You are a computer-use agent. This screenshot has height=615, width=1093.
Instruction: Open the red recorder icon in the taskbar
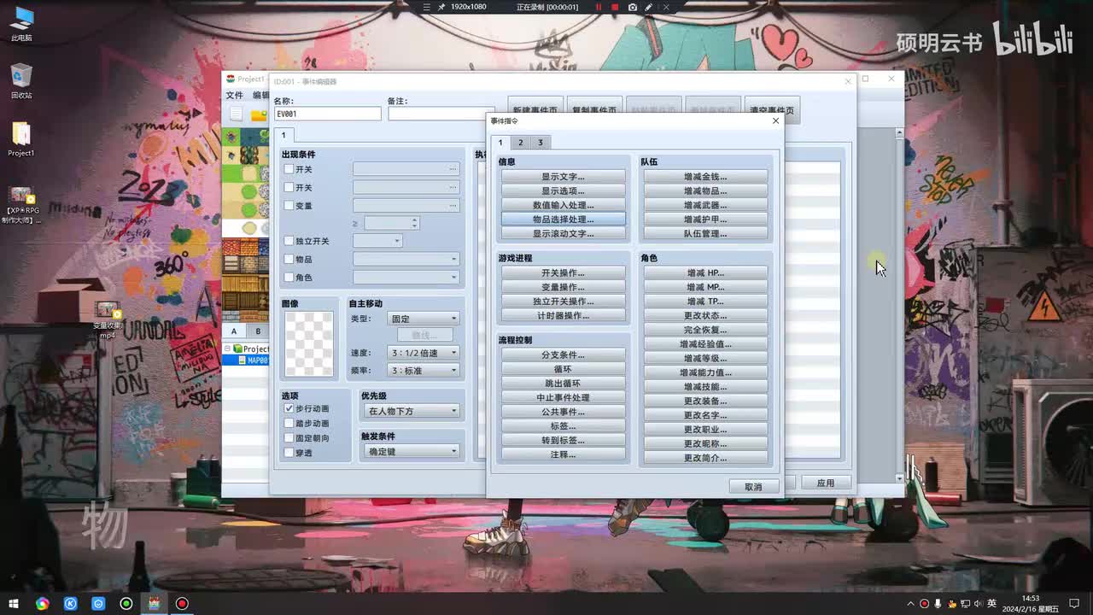pyautogui.click(x=182, y=603)
